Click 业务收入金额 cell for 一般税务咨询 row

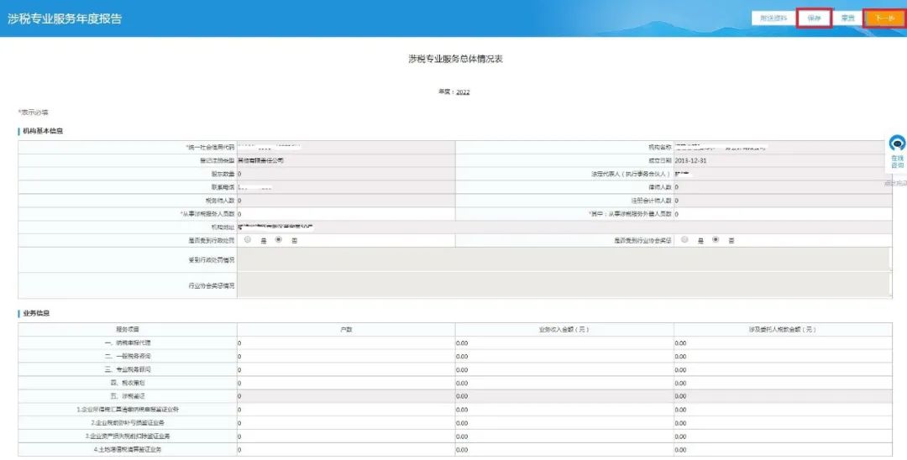point(564,356)
